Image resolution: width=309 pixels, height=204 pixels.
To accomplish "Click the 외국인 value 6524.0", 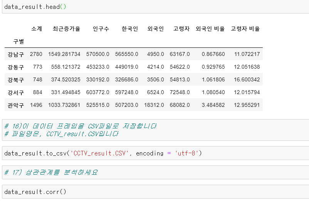I will click(156, 92).
